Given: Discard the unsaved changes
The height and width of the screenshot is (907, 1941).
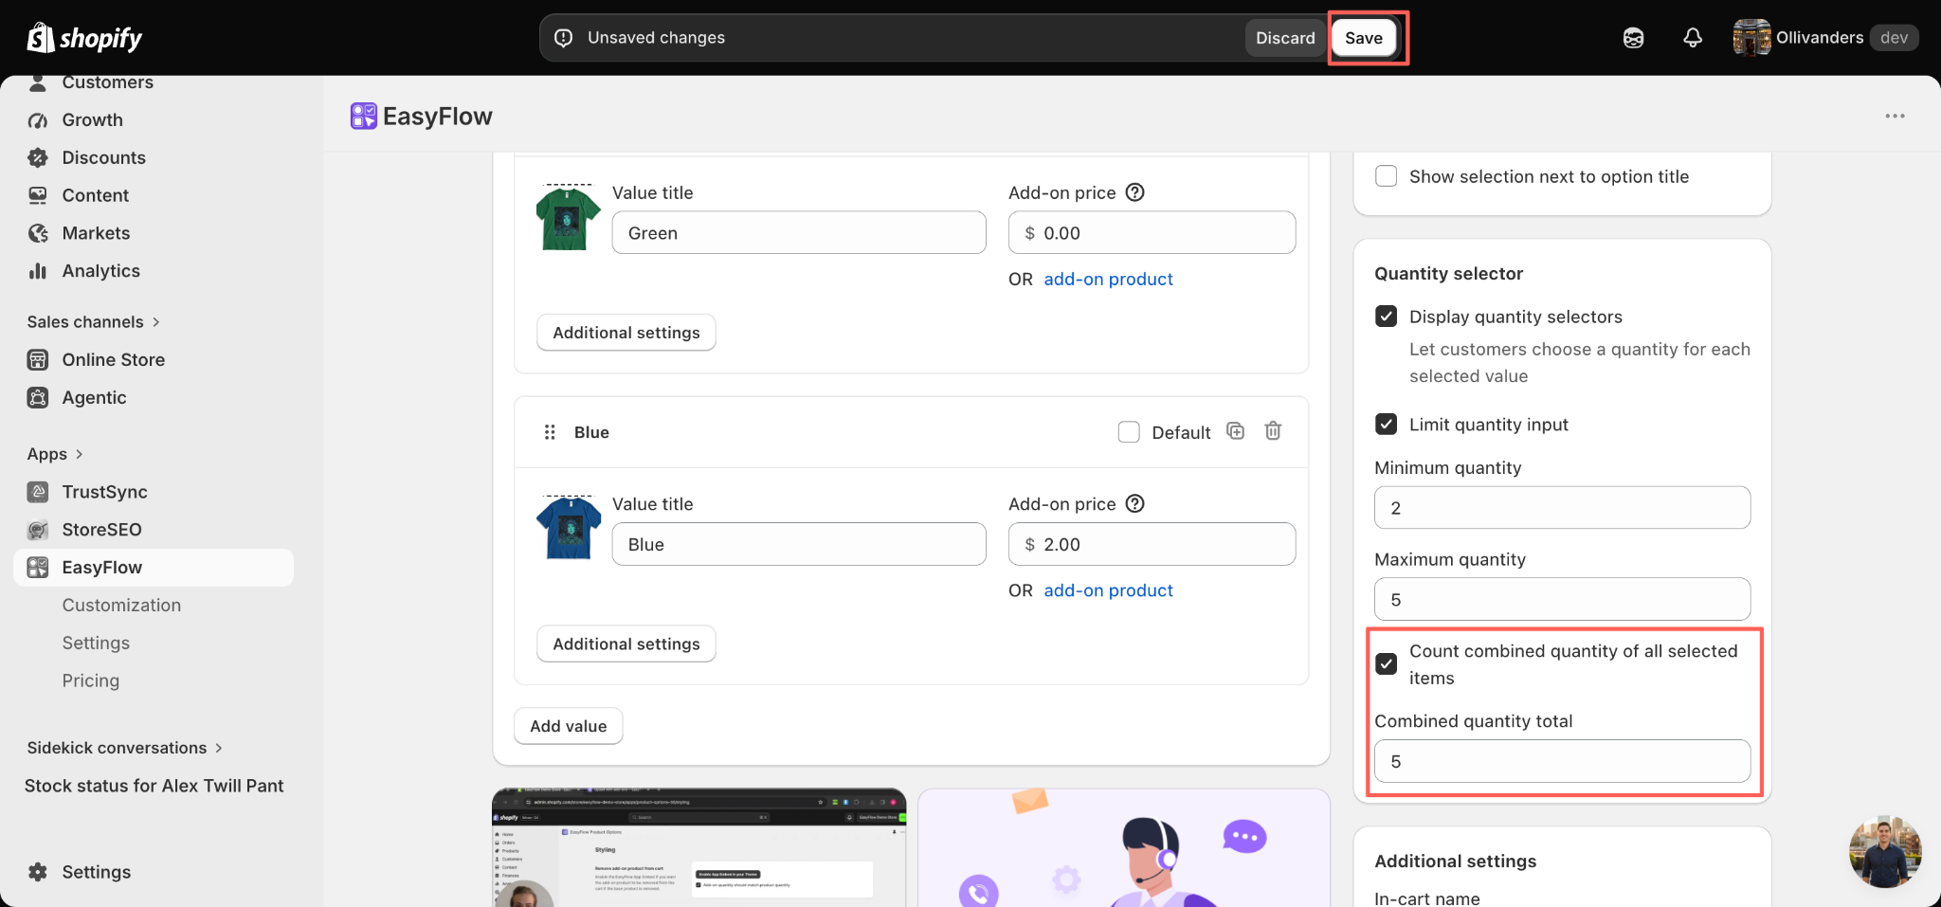Looking at the screenshot, I should 1285,38.
